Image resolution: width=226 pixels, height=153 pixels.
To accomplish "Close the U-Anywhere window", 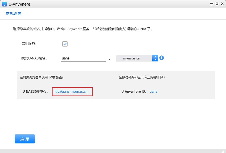I will click(x=222, y=4).
